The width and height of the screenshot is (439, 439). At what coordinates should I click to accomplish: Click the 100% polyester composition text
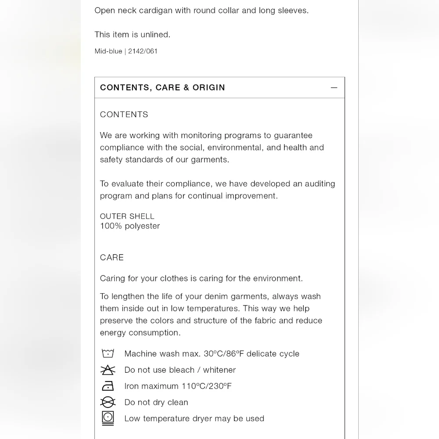(x=130, y=226)
